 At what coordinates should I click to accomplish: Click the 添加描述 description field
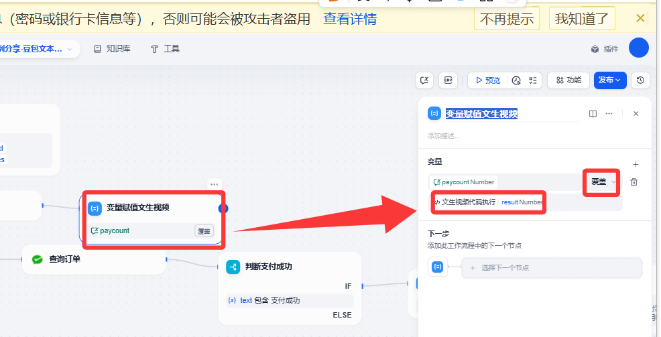point(444,135)
